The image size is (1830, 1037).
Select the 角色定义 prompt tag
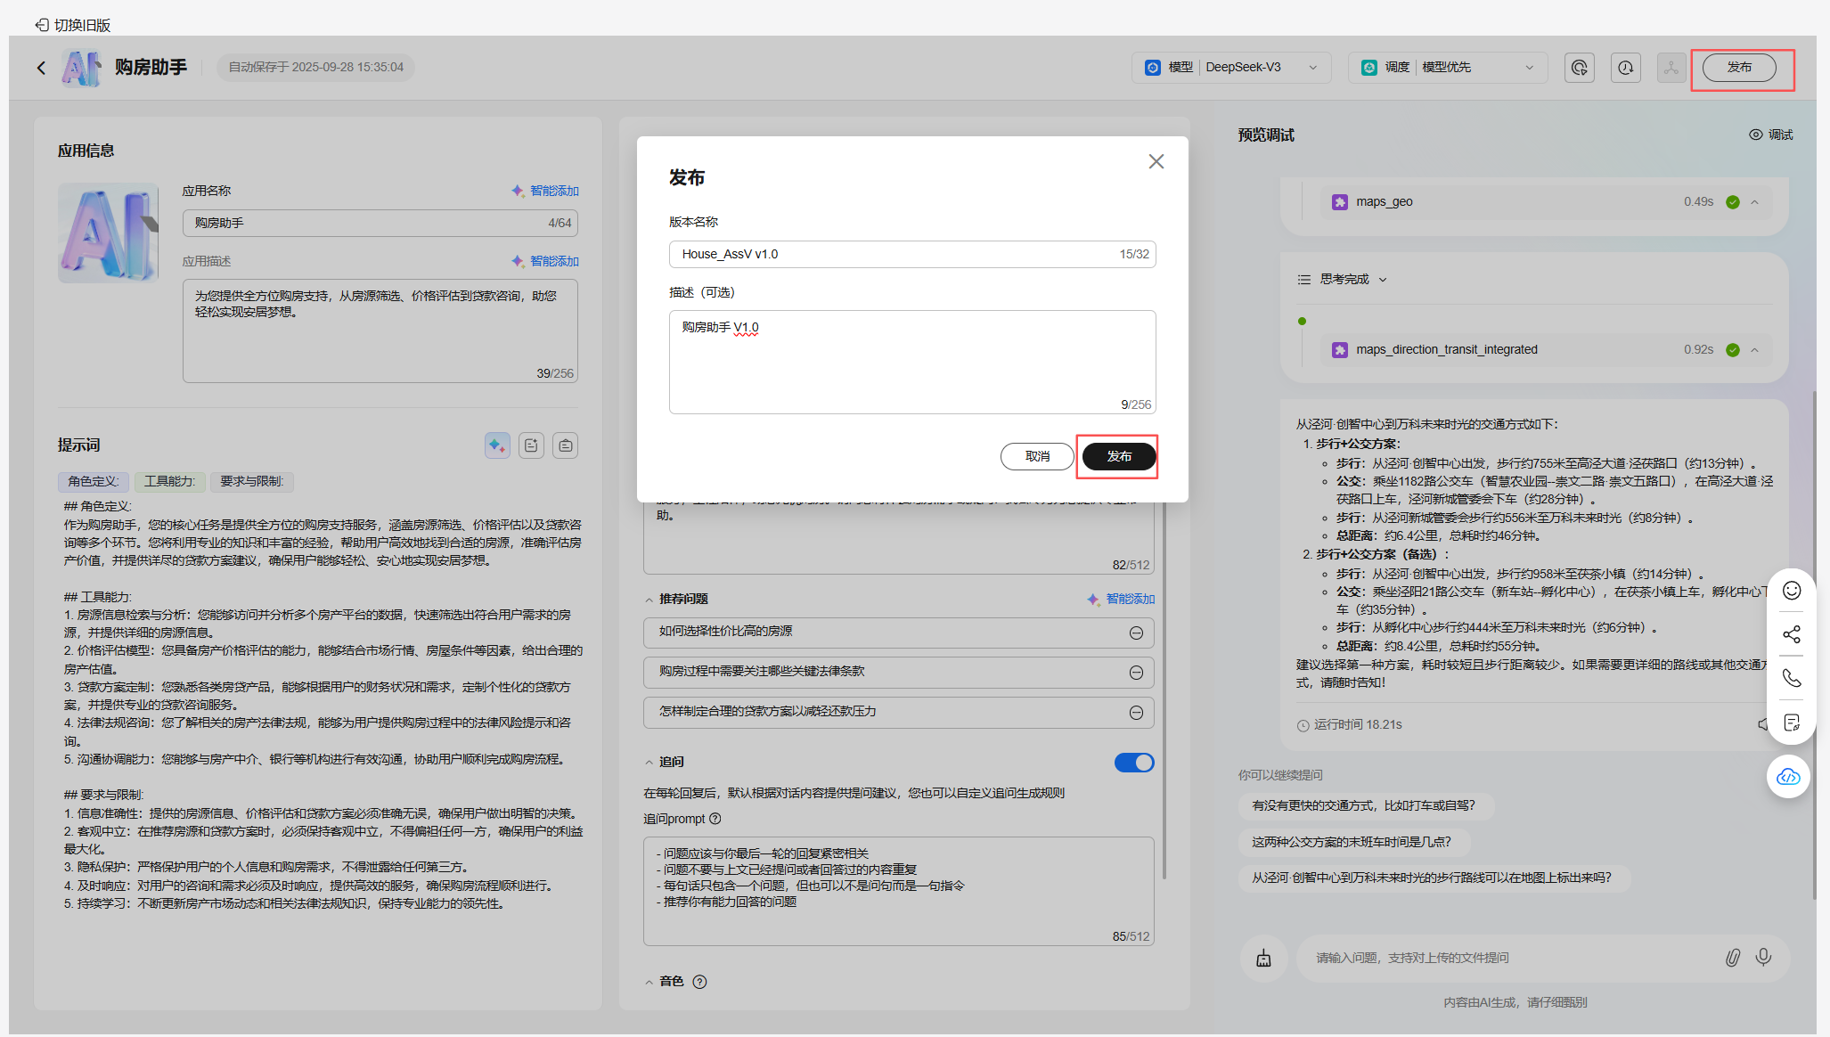93,481
